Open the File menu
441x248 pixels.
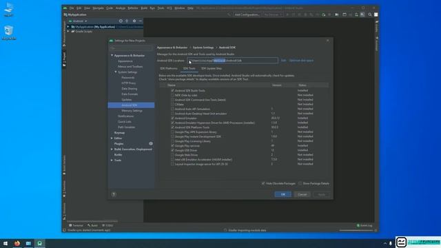72,8
